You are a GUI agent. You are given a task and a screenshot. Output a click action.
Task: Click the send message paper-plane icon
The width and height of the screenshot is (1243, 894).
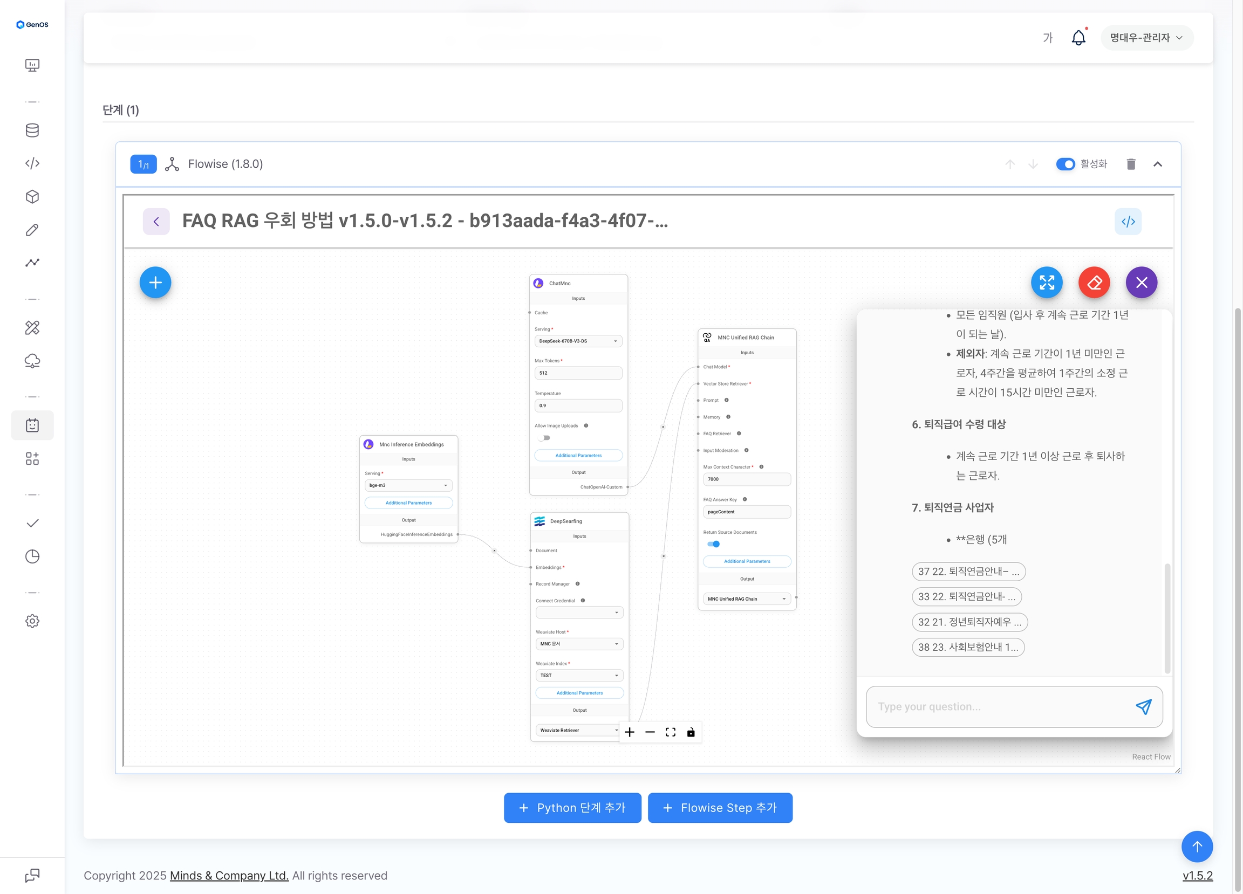pos(1143,707)
